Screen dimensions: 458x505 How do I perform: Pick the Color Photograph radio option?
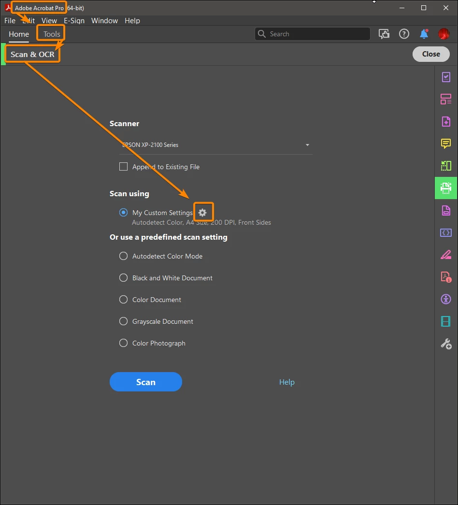coord(123,343)
